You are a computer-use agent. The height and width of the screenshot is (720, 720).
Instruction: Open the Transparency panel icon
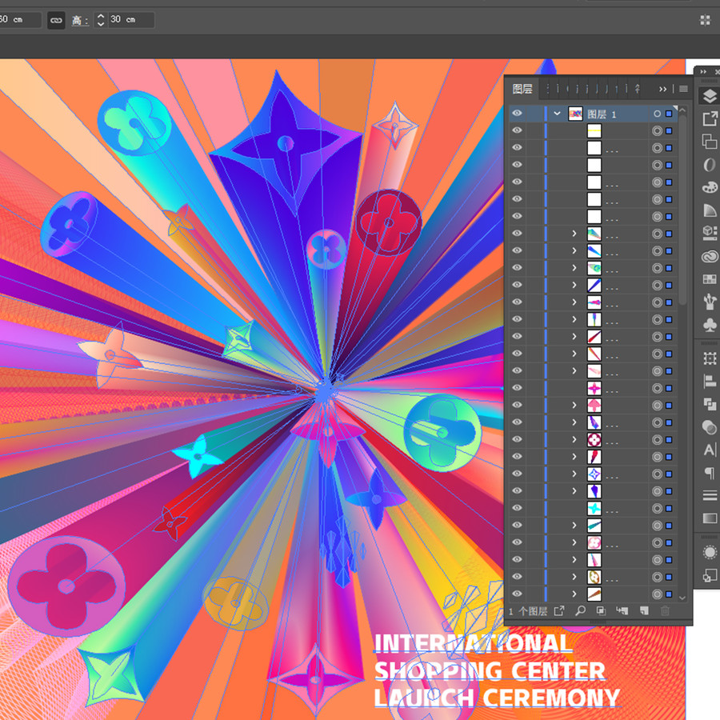tap(710, 427)
